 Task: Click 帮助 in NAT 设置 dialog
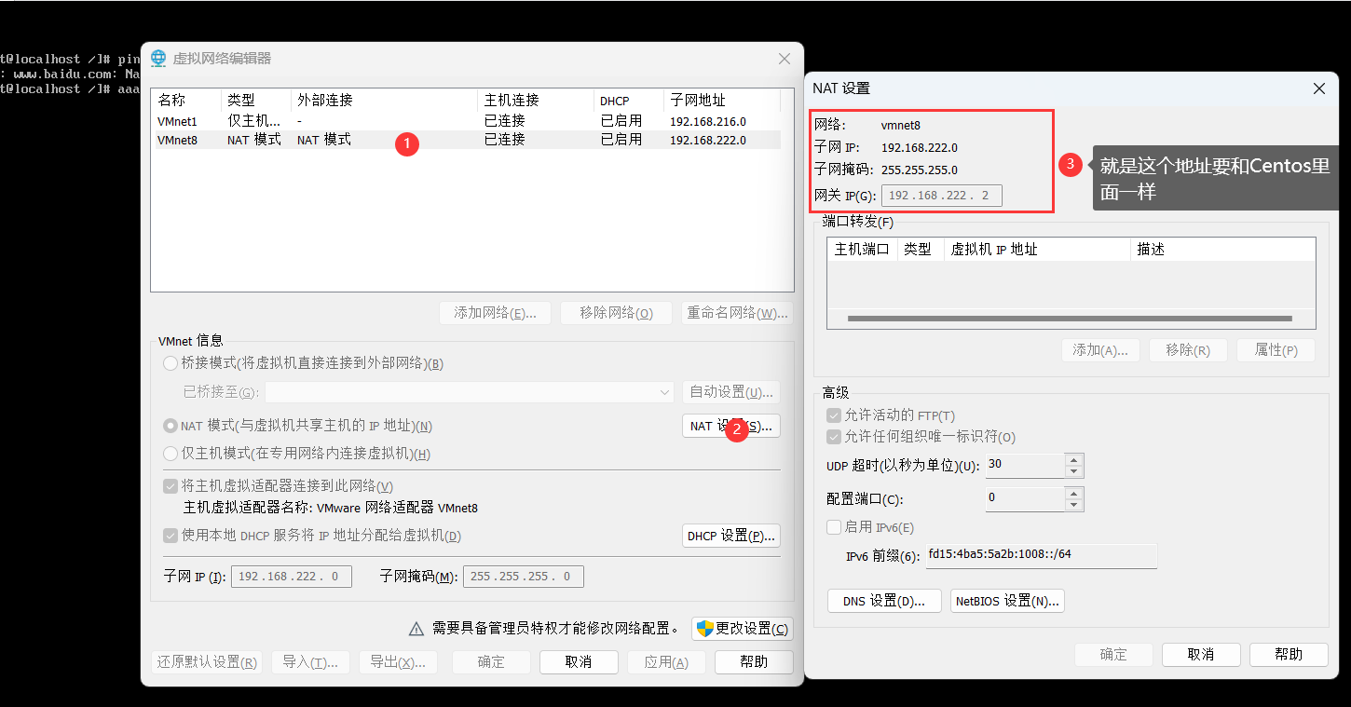tap(1289, 655)
